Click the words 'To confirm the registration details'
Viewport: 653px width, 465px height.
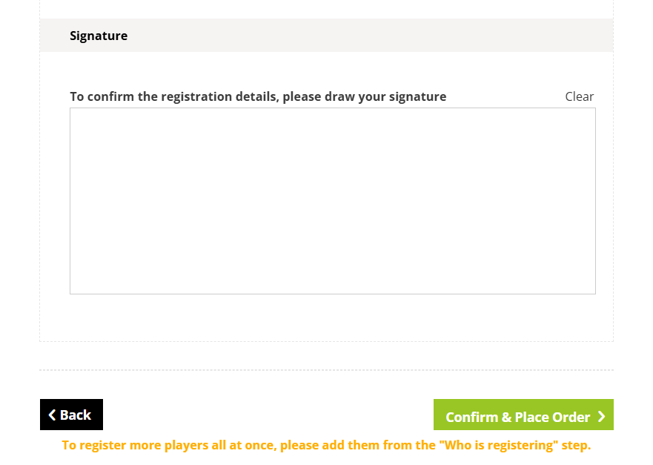point(174,96)
